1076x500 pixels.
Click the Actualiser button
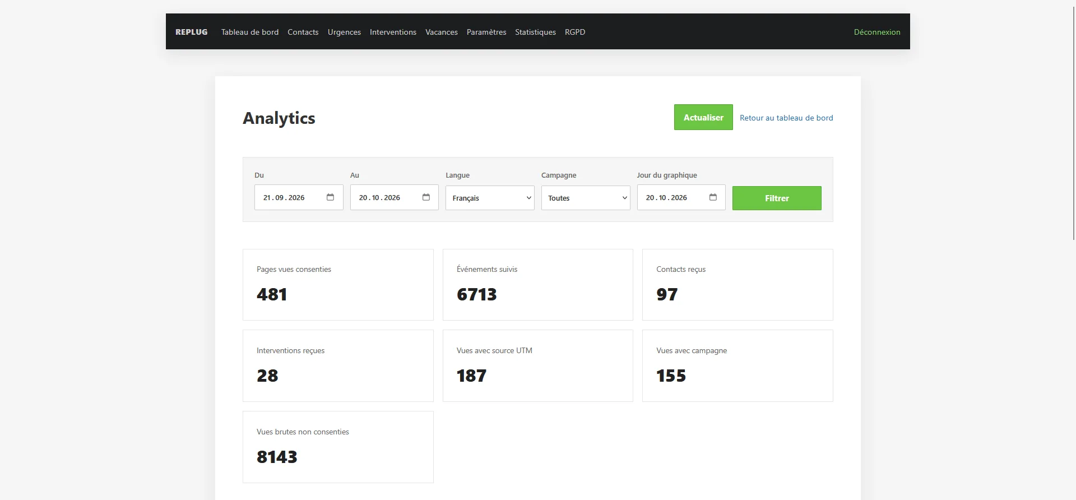(703, 117)
